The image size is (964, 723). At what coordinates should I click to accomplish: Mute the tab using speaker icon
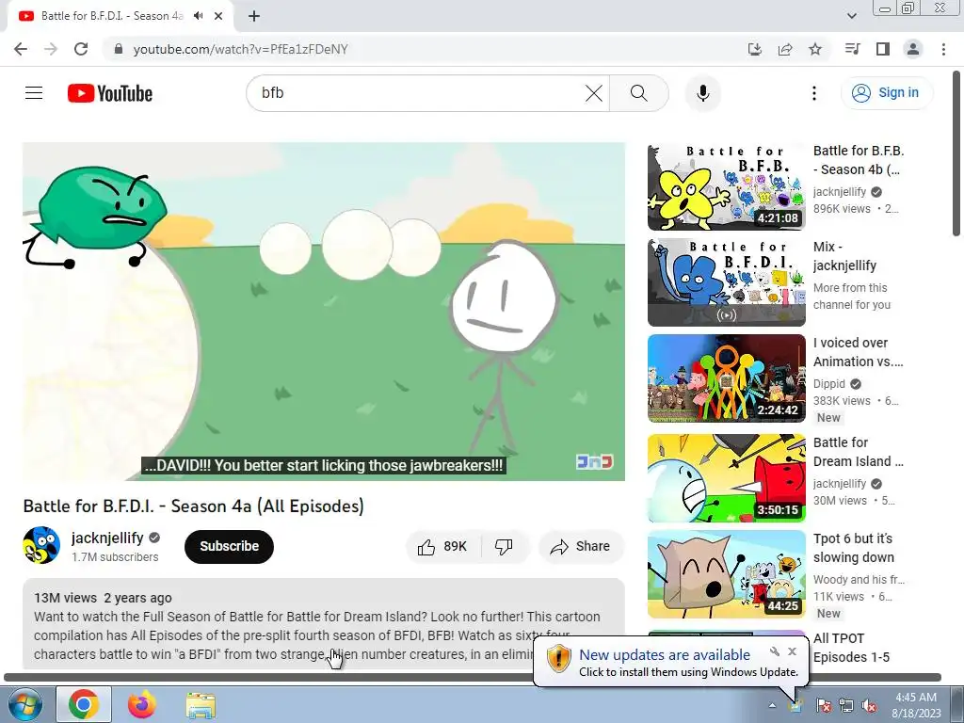198,16
